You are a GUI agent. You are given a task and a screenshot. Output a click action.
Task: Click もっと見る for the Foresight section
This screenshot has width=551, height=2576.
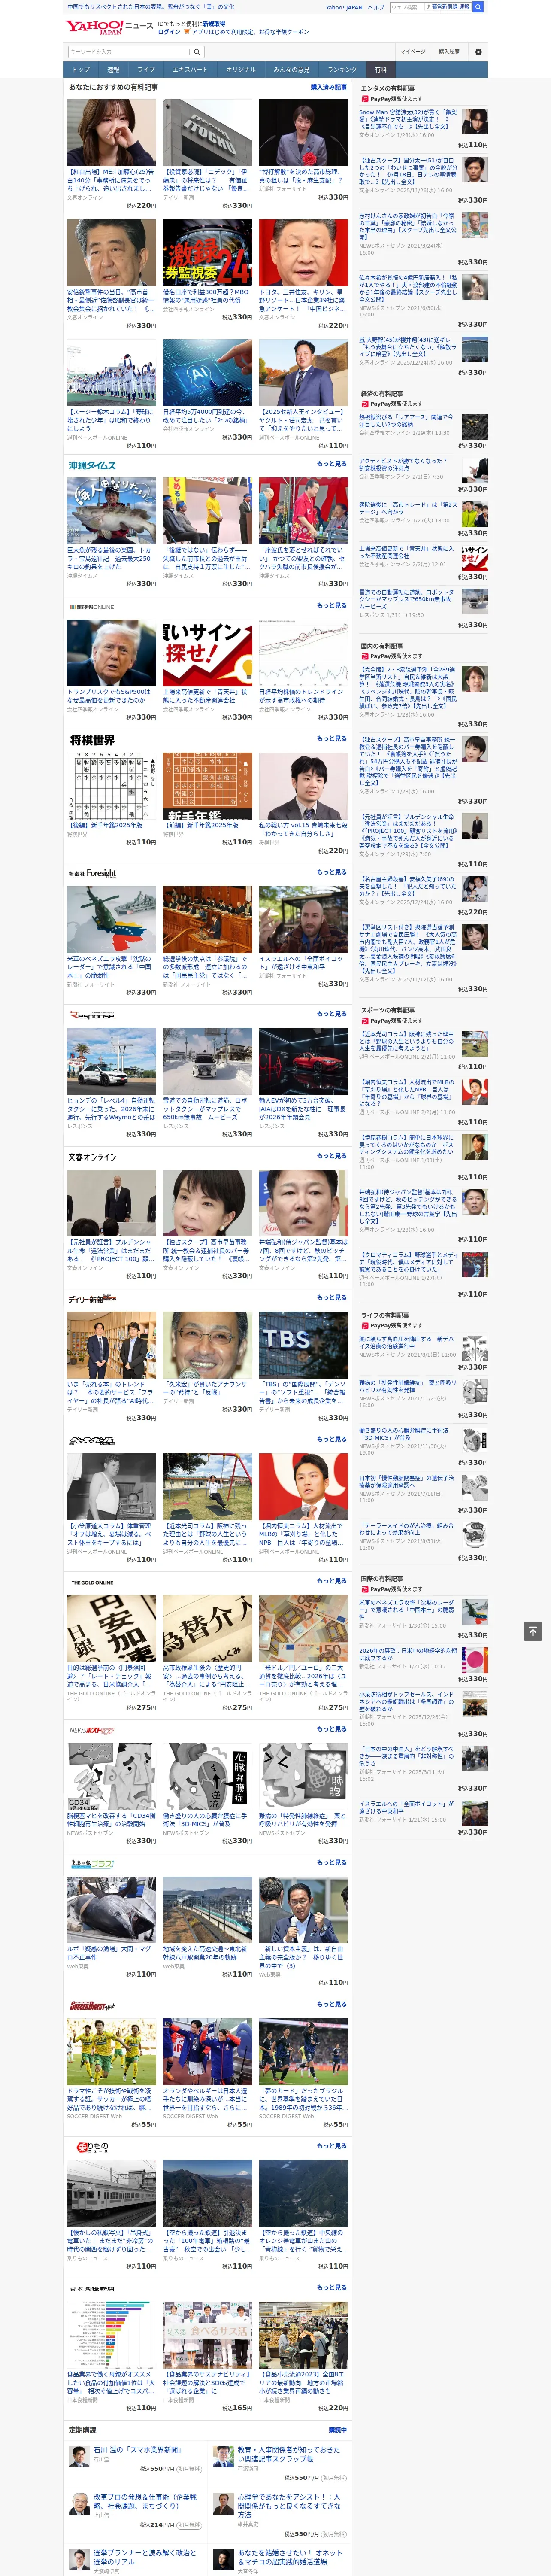click(x=332, y=872)
